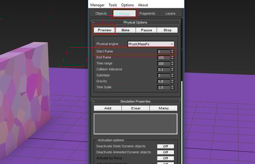Click the Bake button
This screenshot has height=164, width=255.
point(125,30)
